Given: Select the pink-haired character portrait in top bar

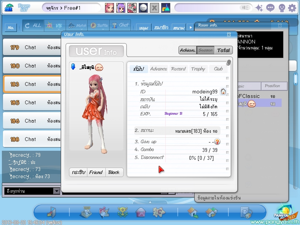Looking at the screenshot, I should pyautogui.click(x=109, y=8).
